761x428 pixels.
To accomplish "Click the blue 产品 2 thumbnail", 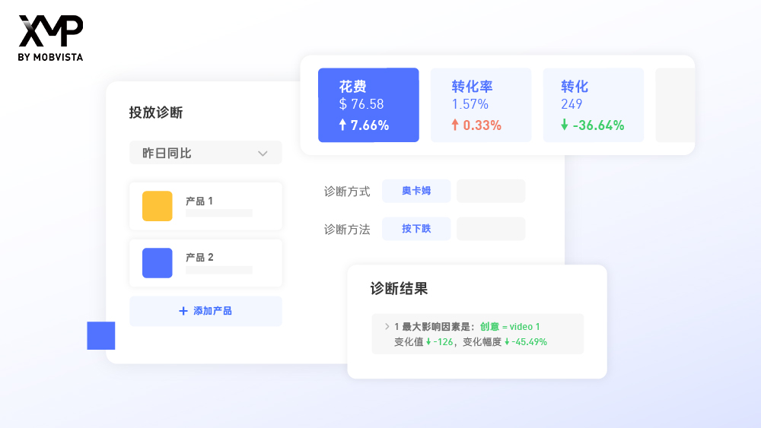I will tap(158, 263).
